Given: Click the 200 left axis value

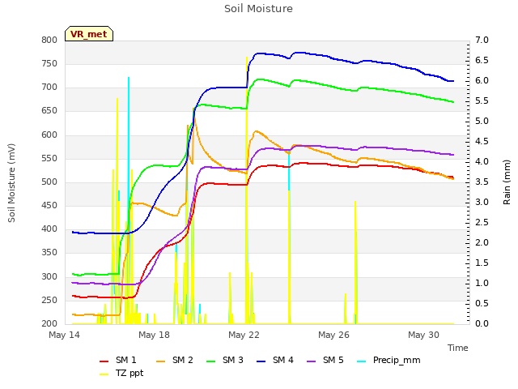Looking at the screenshot, I should pyautogui.click(x=49, y=323).
